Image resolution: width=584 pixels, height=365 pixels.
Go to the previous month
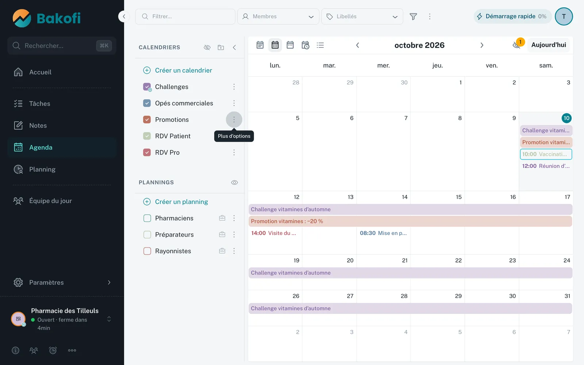[358, 45]
